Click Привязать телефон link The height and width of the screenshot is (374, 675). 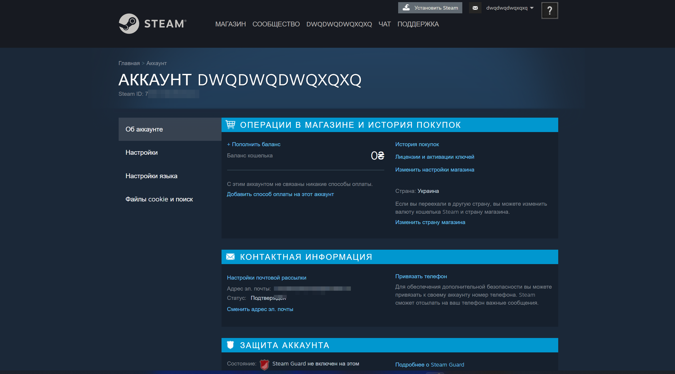[421, 276]
